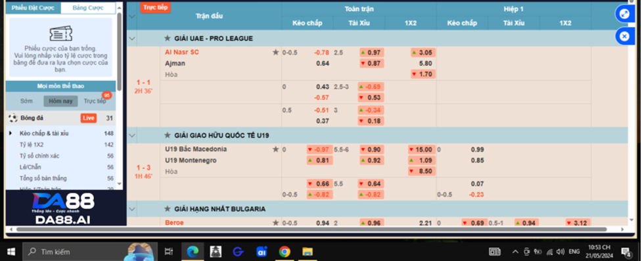Switch to the Bảng Cược tab
The width and height of the screenshot is (642, 261).
tap(88, 8)
